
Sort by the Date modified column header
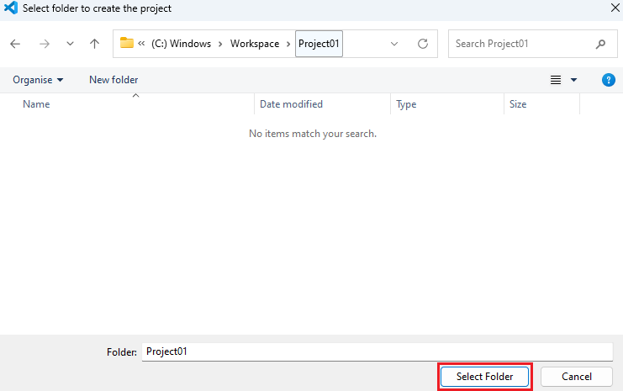(x=291, y=104)
